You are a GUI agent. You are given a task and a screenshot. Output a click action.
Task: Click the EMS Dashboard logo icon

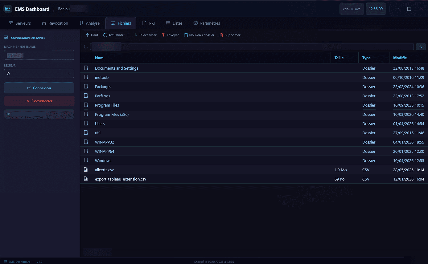(8, 9)
